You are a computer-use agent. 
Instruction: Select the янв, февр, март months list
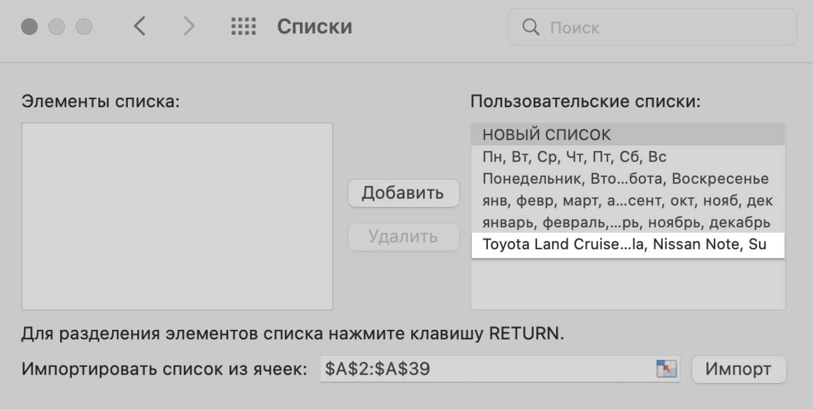[628, 201]
